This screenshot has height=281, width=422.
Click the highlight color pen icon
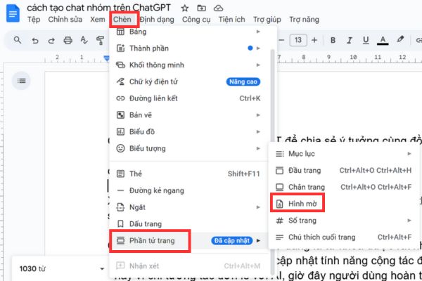click(401, 40)
